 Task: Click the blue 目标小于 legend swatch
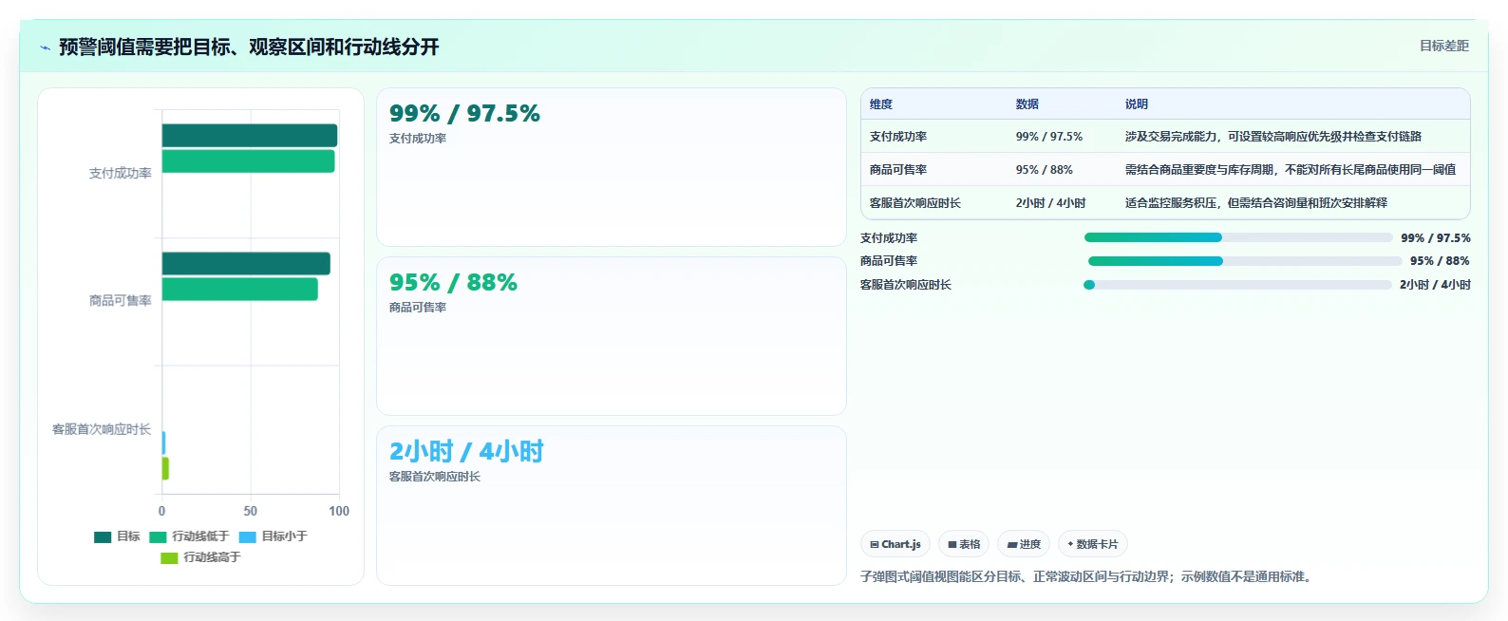point(248,536)
